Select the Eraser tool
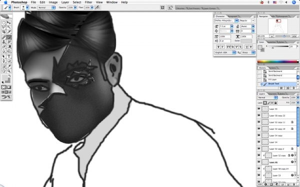 tap(3, 46)
